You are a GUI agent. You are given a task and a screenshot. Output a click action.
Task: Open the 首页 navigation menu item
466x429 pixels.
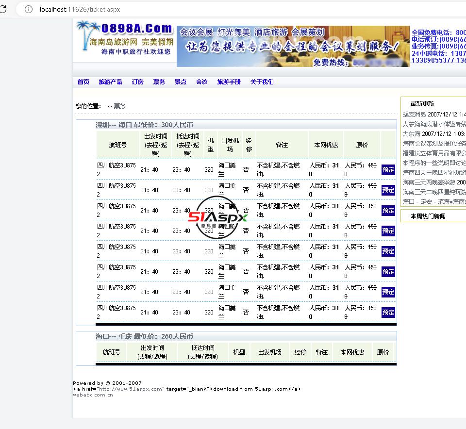[83, 82]
